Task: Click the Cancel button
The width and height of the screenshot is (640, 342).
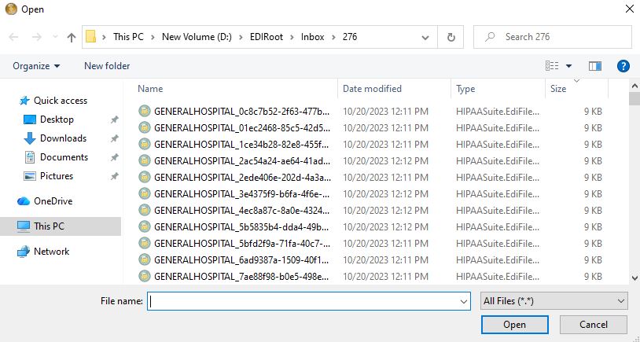Action: 594,325
